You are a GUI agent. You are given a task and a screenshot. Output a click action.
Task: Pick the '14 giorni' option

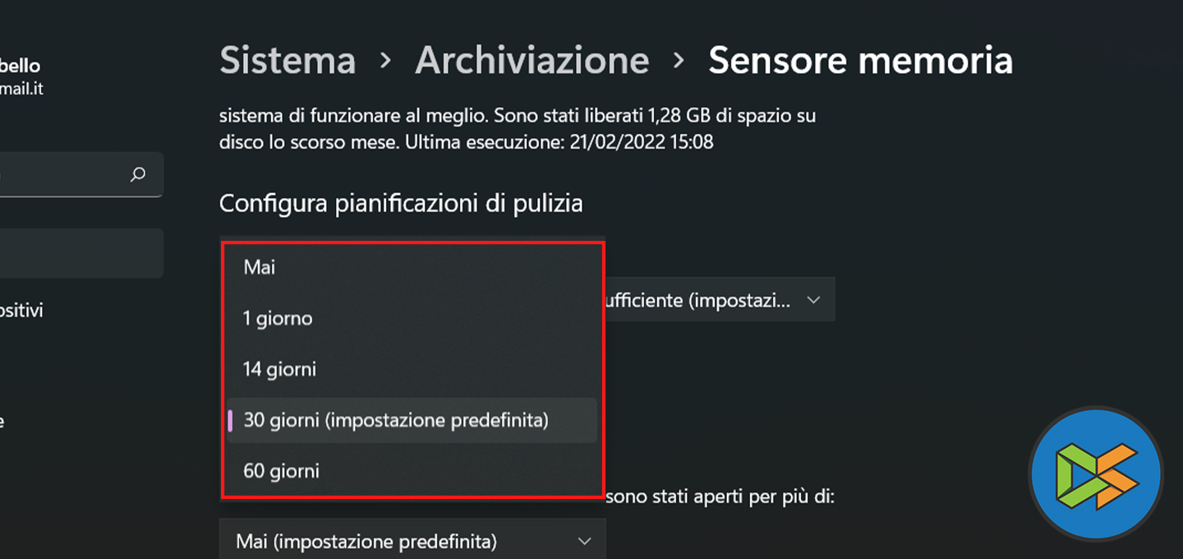coord(279,369)
